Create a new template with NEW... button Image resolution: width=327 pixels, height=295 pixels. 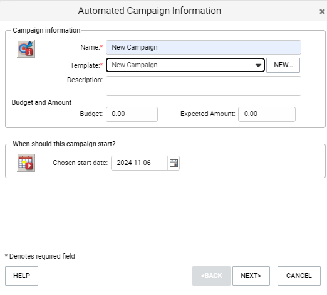click(x=283, y=65)
